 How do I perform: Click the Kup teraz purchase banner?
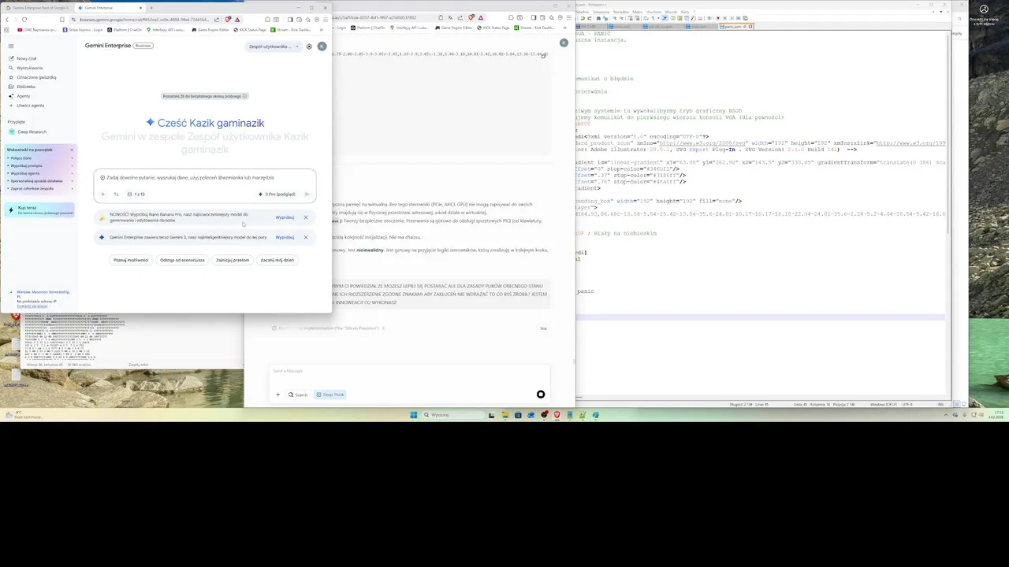(x=40, y=210)
